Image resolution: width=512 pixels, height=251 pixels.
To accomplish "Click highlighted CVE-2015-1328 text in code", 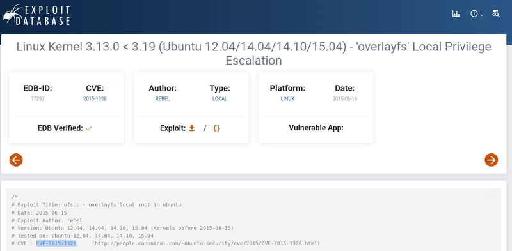I will [56, 243].
